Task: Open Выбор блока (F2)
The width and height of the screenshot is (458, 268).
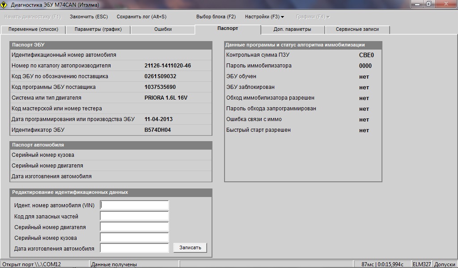Action: coord(216,17)
